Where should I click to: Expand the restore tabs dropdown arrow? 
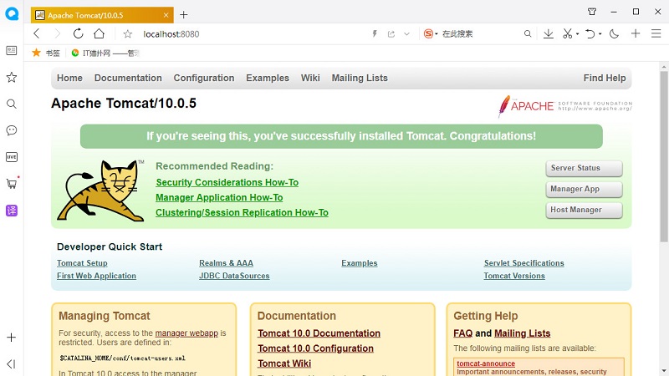coord(600,34)
